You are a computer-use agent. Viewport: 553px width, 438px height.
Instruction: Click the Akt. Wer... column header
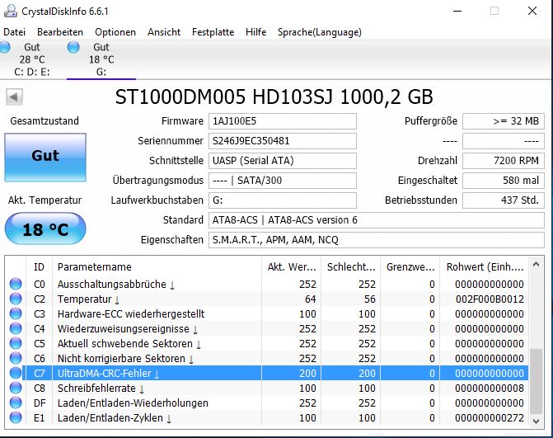click(291, 266)
